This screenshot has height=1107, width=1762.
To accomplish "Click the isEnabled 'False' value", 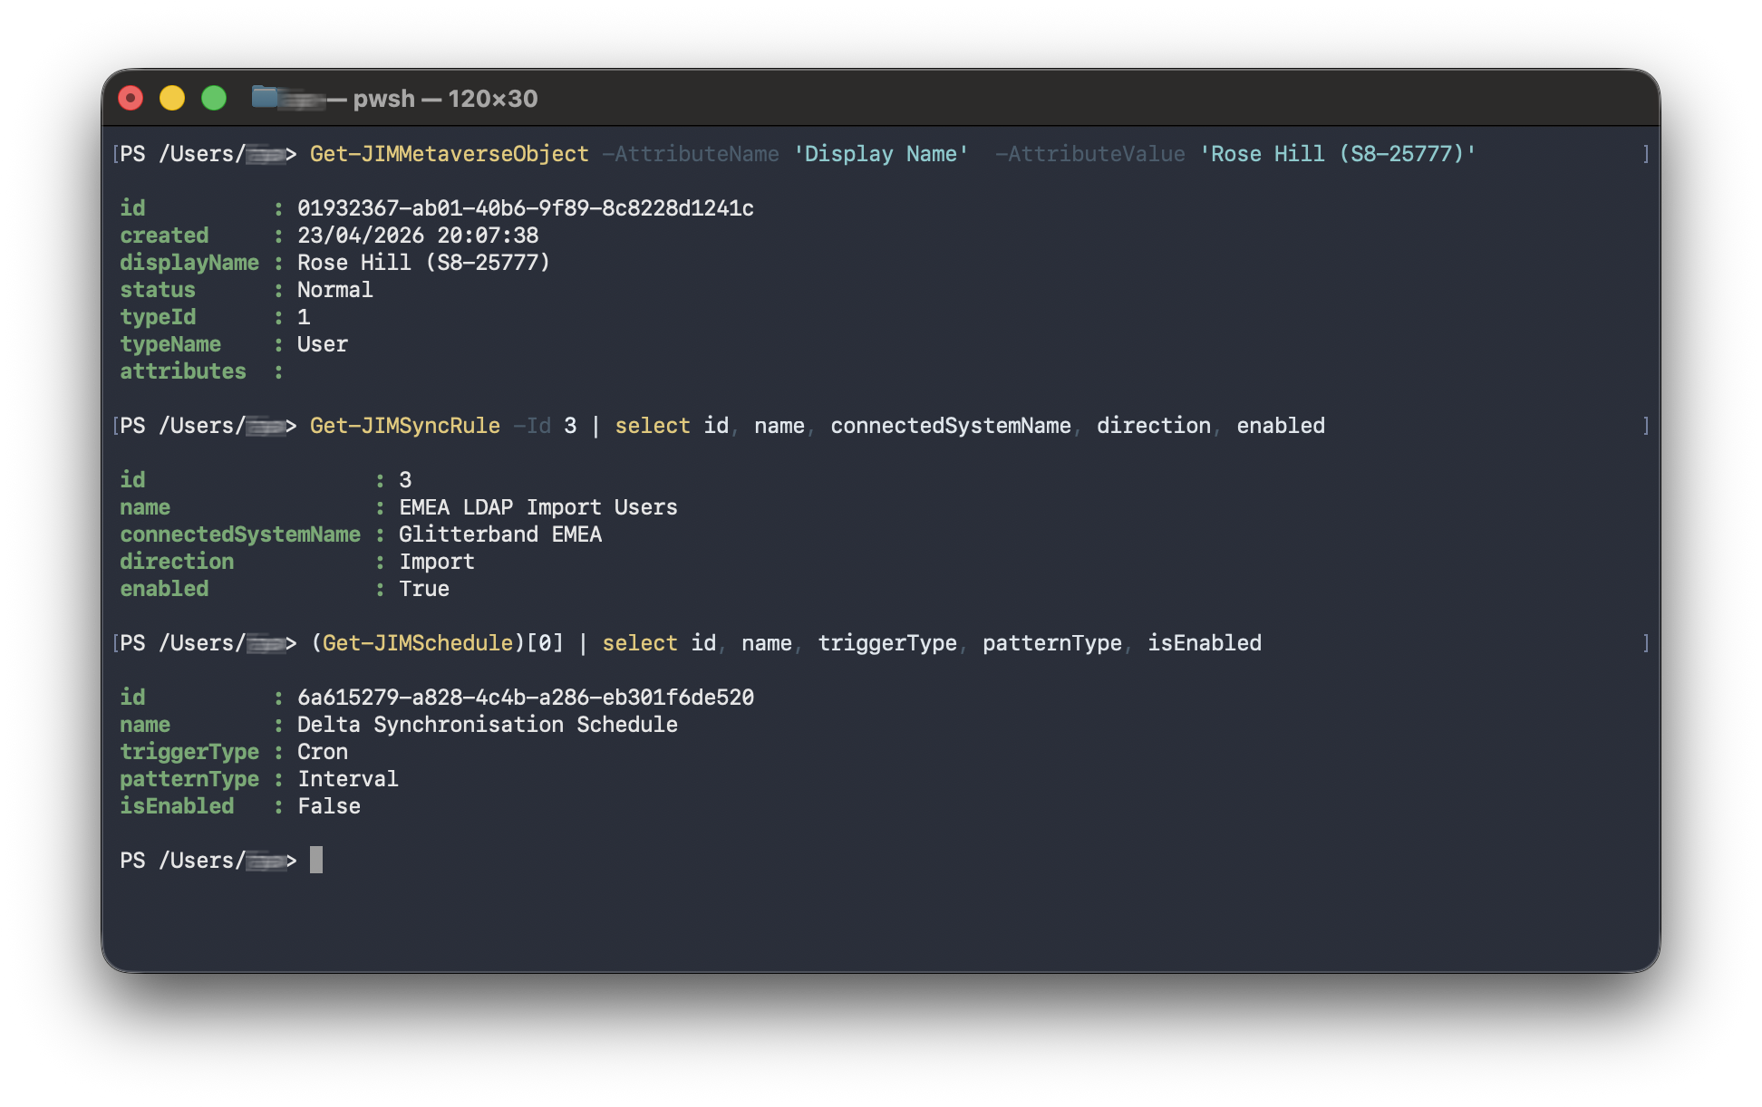I will pos(328,806).
